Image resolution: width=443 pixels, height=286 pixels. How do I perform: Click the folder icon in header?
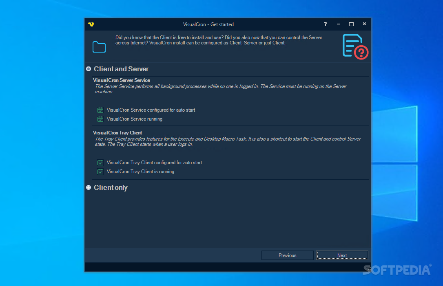(99, 47)
